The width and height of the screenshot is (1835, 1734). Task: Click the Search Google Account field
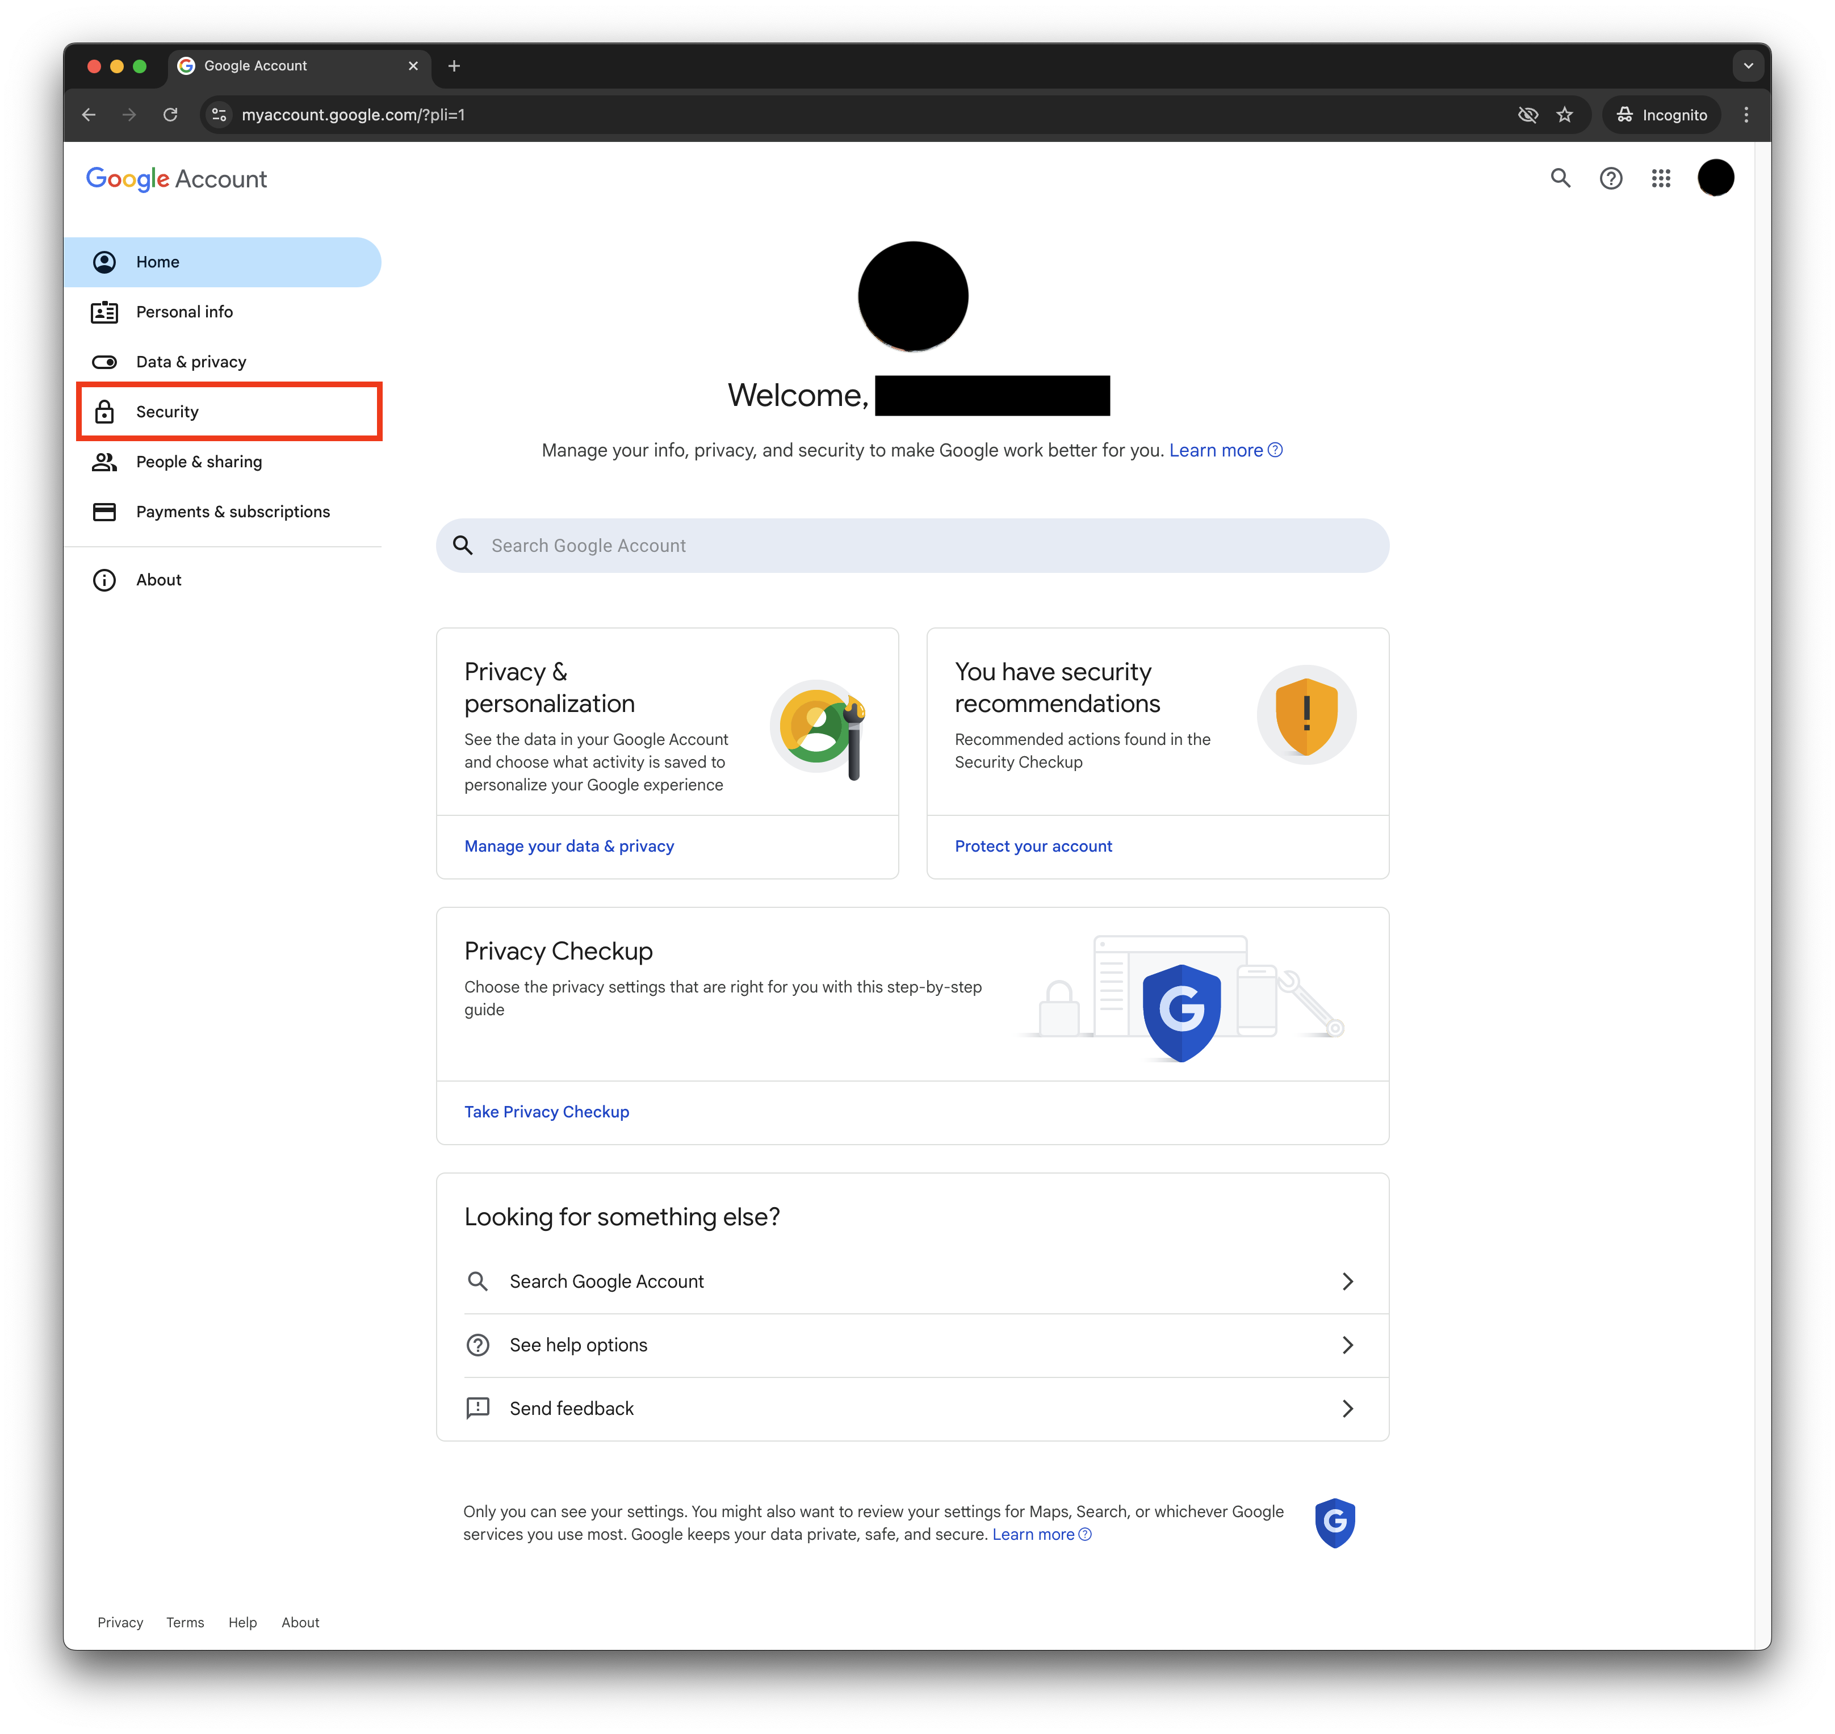(x=911, y=545)
